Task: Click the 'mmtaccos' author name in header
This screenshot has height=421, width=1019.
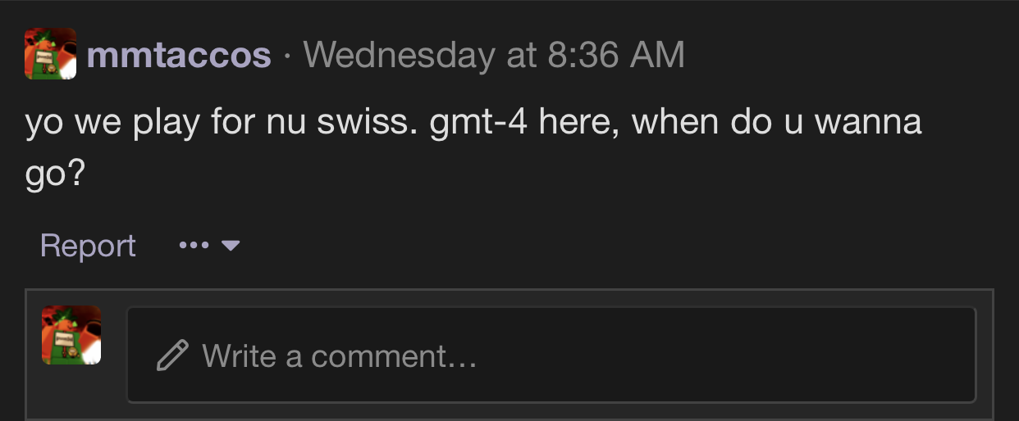Action: point(178,55)
